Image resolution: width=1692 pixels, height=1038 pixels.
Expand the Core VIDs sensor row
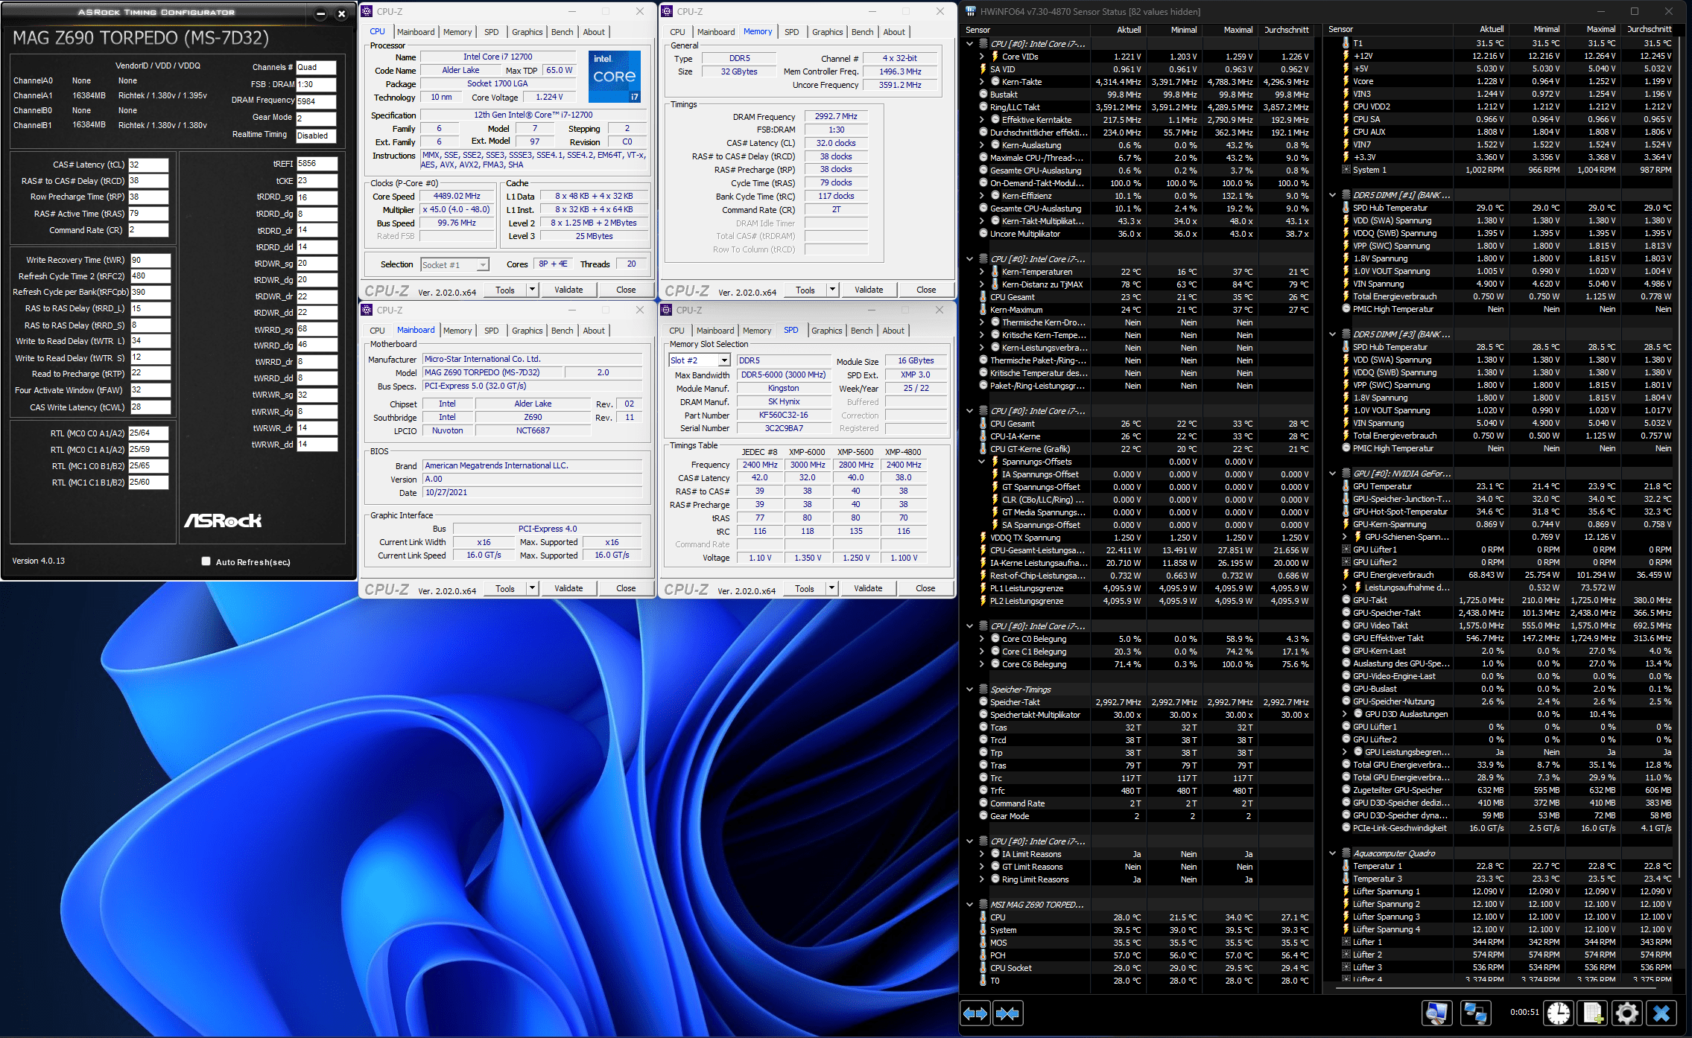click(981, 57)
